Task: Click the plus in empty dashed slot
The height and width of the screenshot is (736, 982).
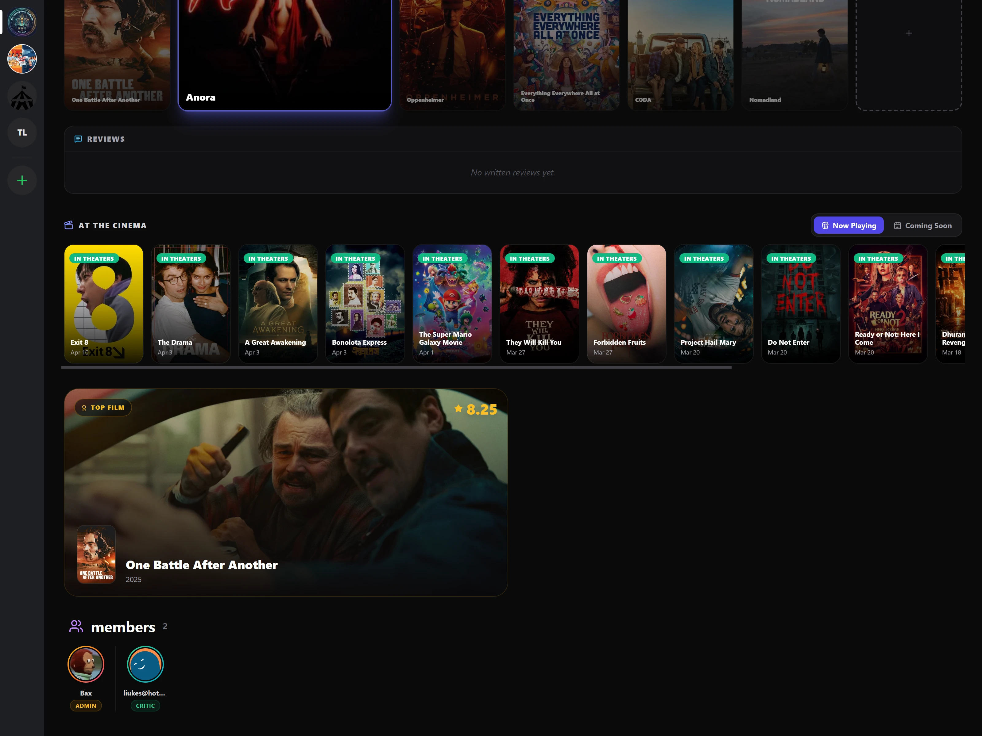Action: 908,33
